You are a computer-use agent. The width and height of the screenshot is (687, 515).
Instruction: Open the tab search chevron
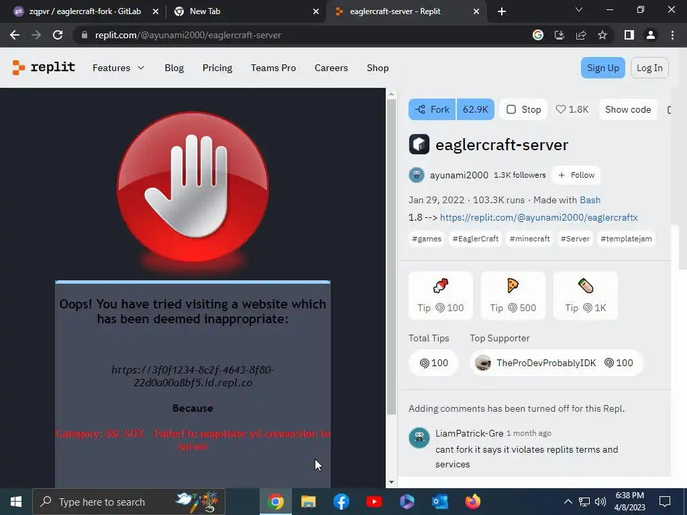(579, 9)
